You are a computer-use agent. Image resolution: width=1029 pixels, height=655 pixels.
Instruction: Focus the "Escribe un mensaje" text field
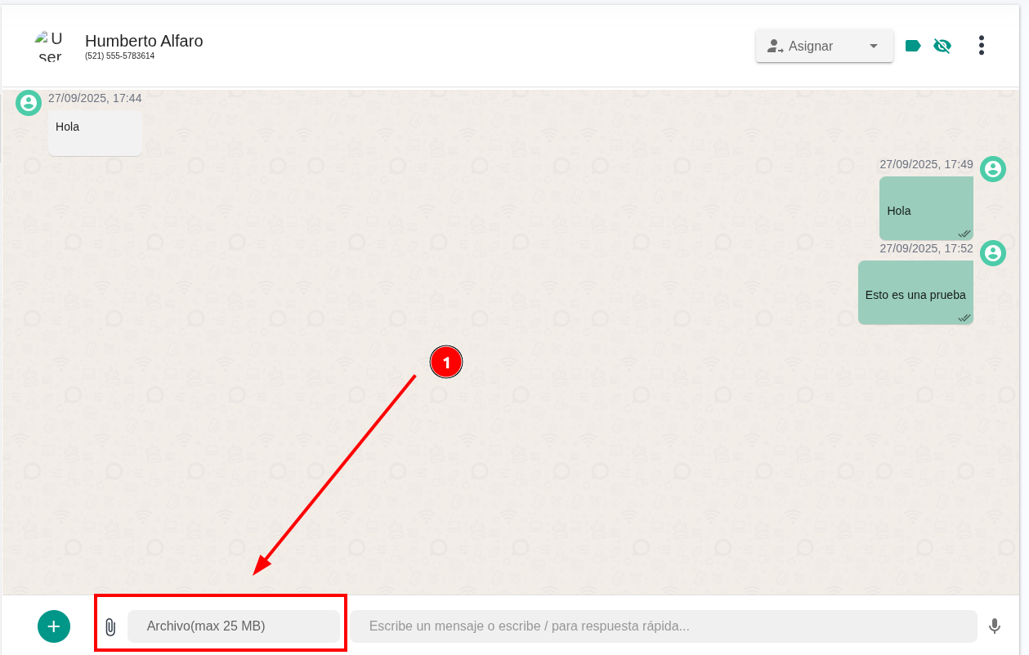664,626
